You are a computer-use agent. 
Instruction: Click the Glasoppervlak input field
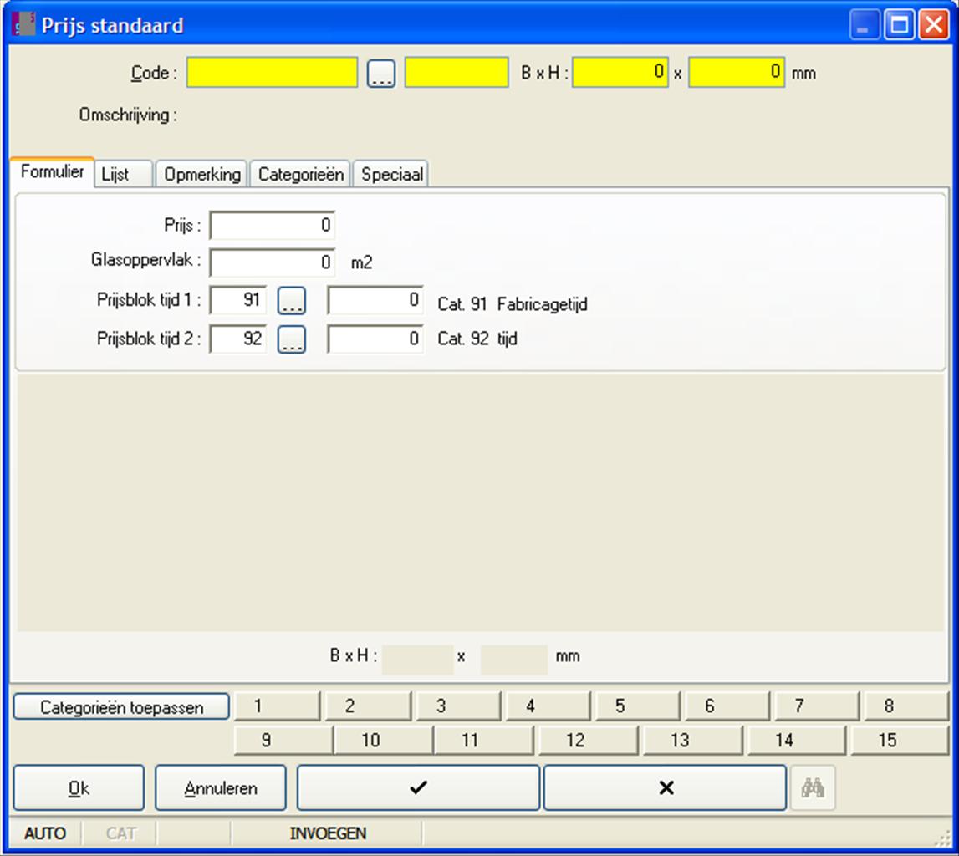(x=273, y=262)
